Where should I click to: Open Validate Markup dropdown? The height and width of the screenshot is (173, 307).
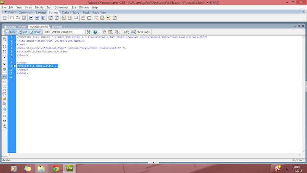pos(127,32)
